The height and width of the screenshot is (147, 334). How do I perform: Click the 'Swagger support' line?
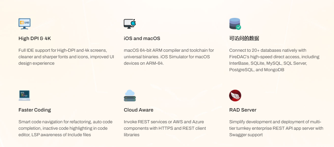(246, 135)
